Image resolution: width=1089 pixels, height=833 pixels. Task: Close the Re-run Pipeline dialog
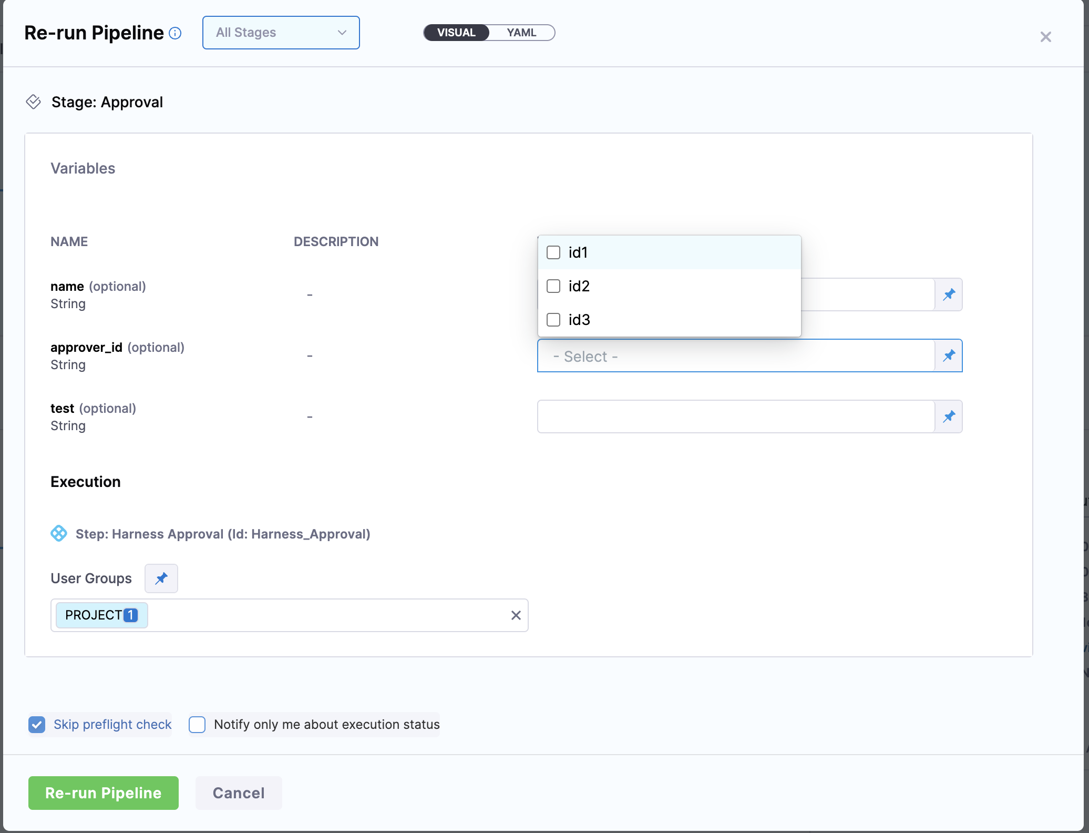click(1045, 37)
